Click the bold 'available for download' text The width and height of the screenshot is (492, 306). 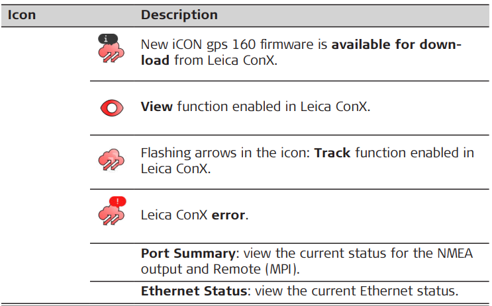[x=396, y=45]
